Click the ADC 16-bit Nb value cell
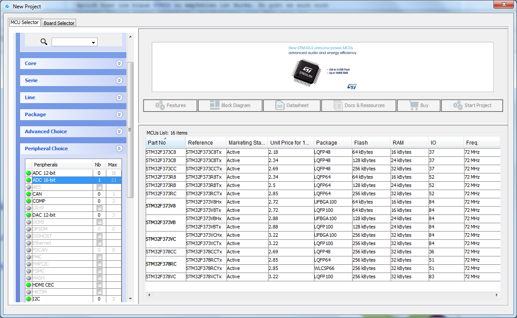Image resolution: width=517 pixels, height=318 pixels. (x=99, y=180)
